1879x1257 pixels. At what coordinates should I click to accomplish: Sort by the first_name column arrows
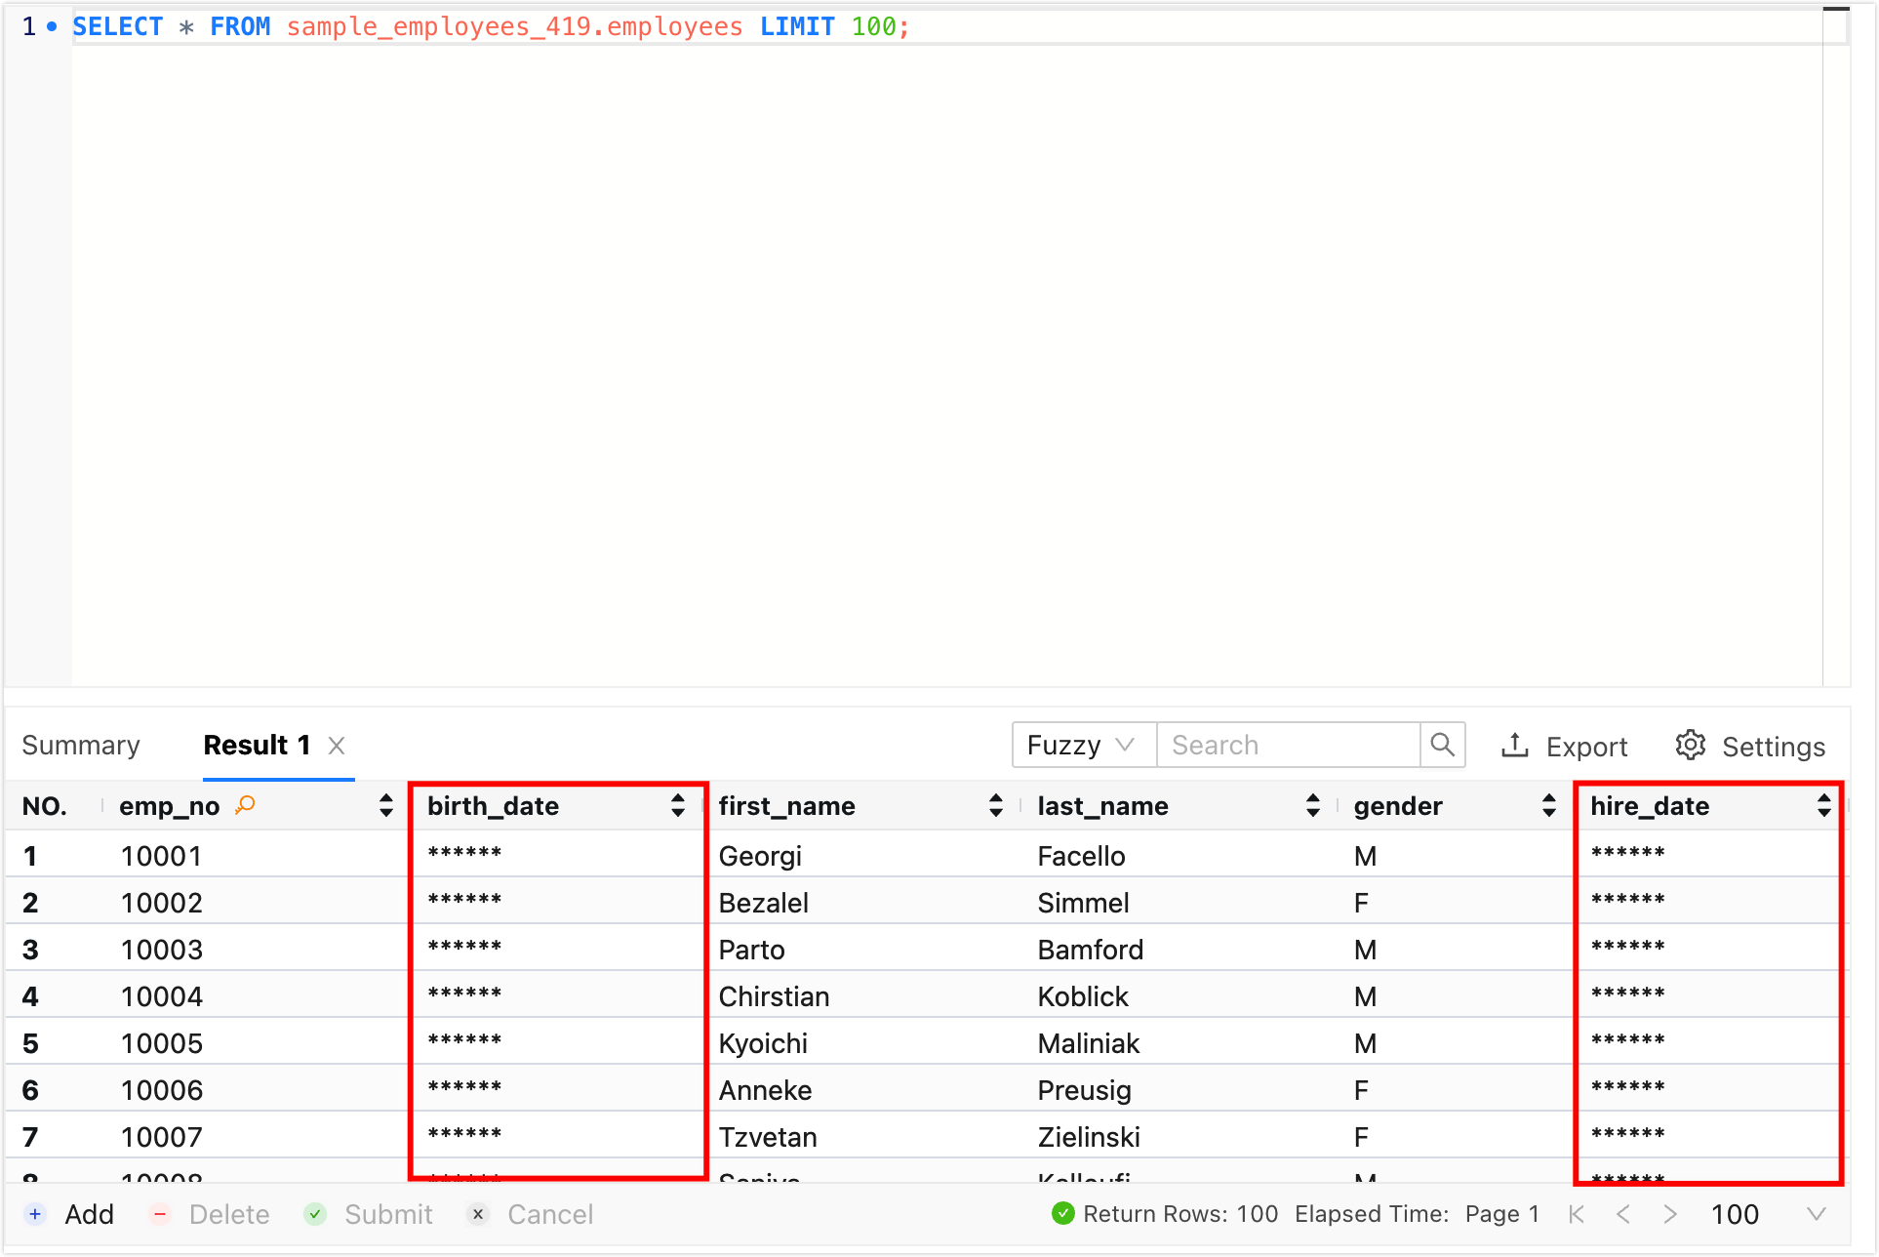[995, 806]
